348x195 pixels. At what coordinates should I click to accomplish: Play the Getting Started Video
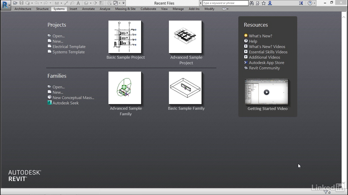point(266,92)
